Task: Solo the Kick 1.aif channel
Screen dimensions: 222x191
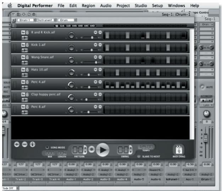Action: (100, 45)
